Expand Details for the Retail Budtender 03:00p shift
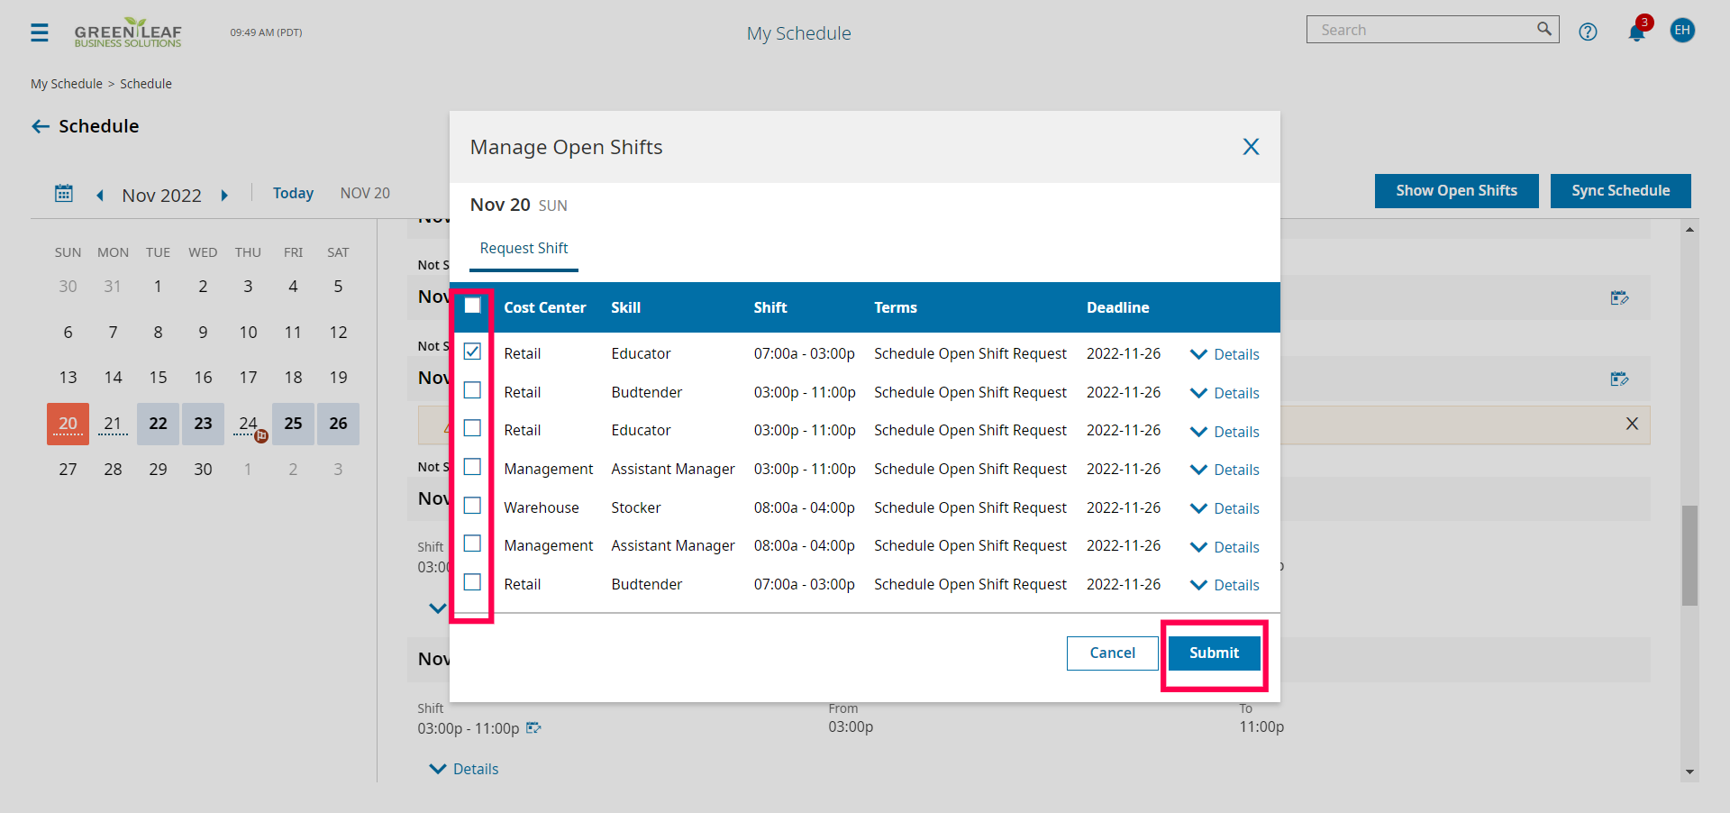The image size is (1730, 813). [1224, 392]
